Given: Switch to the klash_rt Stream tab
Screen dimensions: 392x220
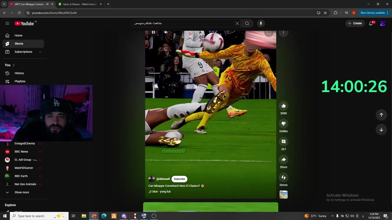Looking at the screenshot, I should (80, 4).
